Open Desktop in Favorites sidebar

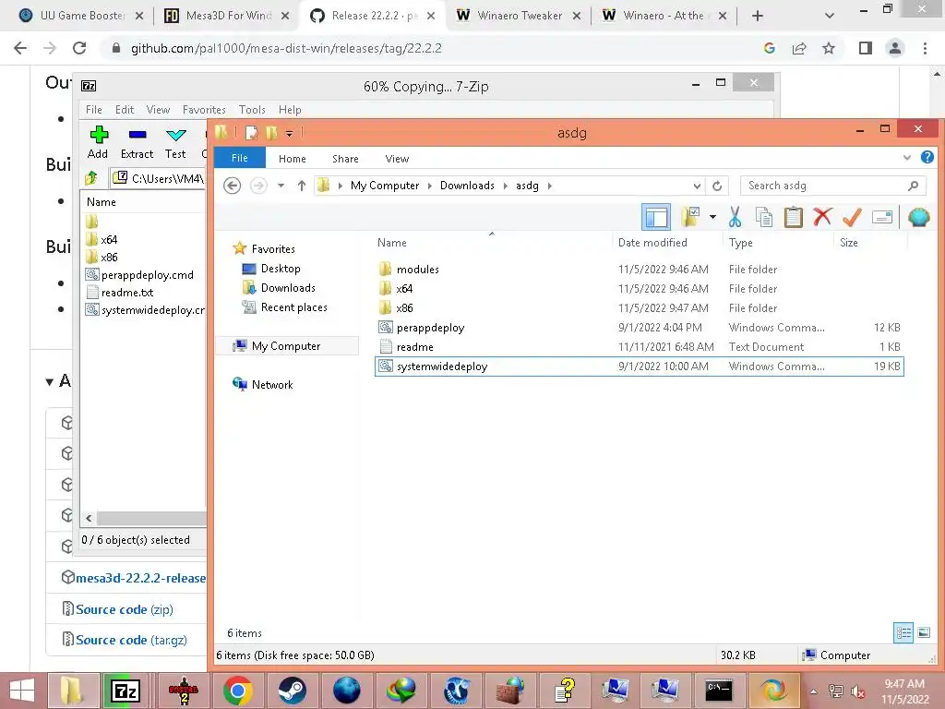click(281, 269)
